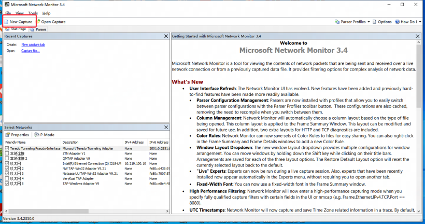This screenshot has width=425, height=224.
Task: Open the View menu
Action: (x=20, y=13)
